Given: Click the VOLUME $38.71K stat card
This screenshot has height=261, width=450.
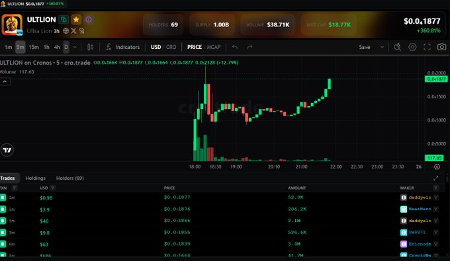Looking at the screenshot, I should (x=268, y=24).
